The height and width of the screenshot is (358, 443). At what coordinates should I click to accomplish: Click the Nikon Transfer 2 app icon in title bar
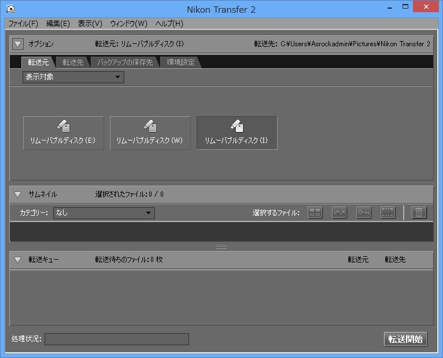click(x=10, y=9)
